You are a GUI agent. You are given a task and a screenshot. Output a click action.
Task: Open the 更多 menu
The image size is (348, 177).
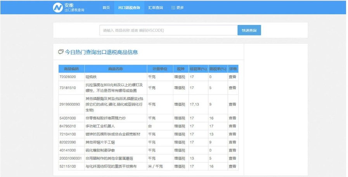178,7
